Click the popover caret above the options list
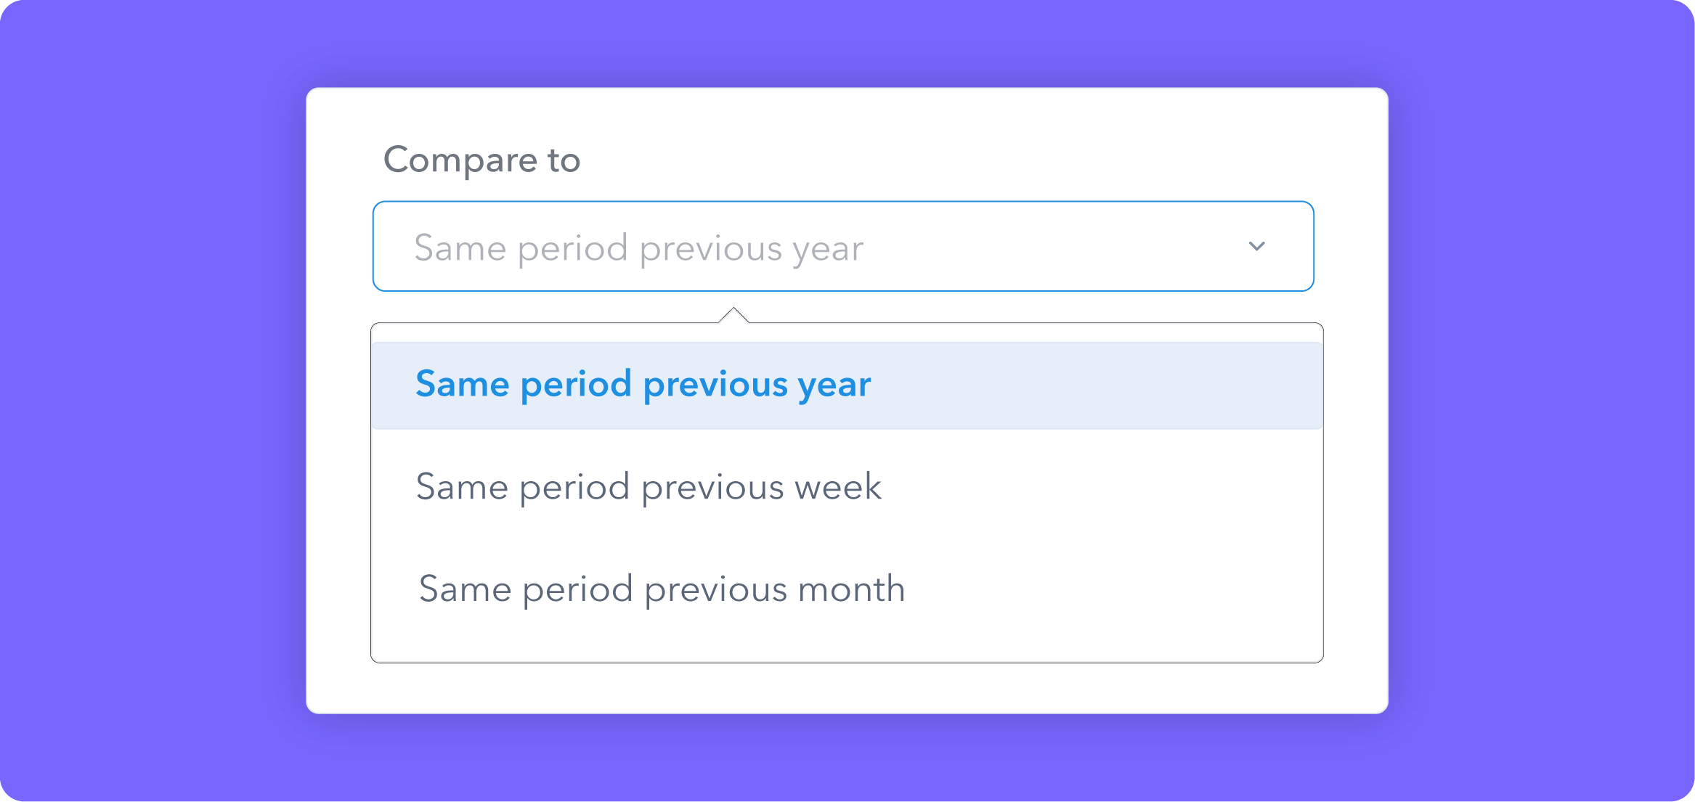The width and height of the screenshot is (1695, 802). [x=733, y=315]
